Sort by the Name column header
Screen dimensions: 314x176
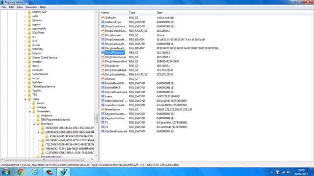pos(114,13)
